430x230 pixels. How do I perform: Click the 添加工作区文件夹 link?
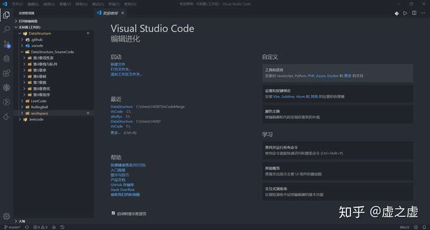[x=127, y=74]
